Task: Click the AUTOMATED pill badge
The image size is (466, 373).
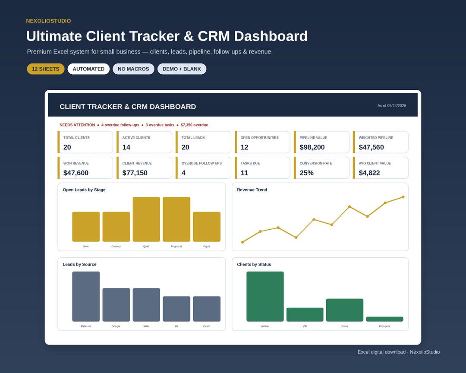Action: tap(88, 69)
